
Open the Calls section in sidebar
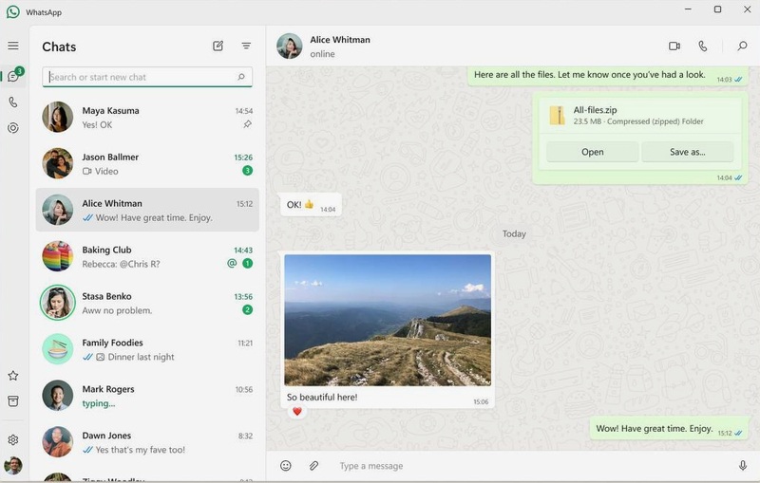pos(13,102)
